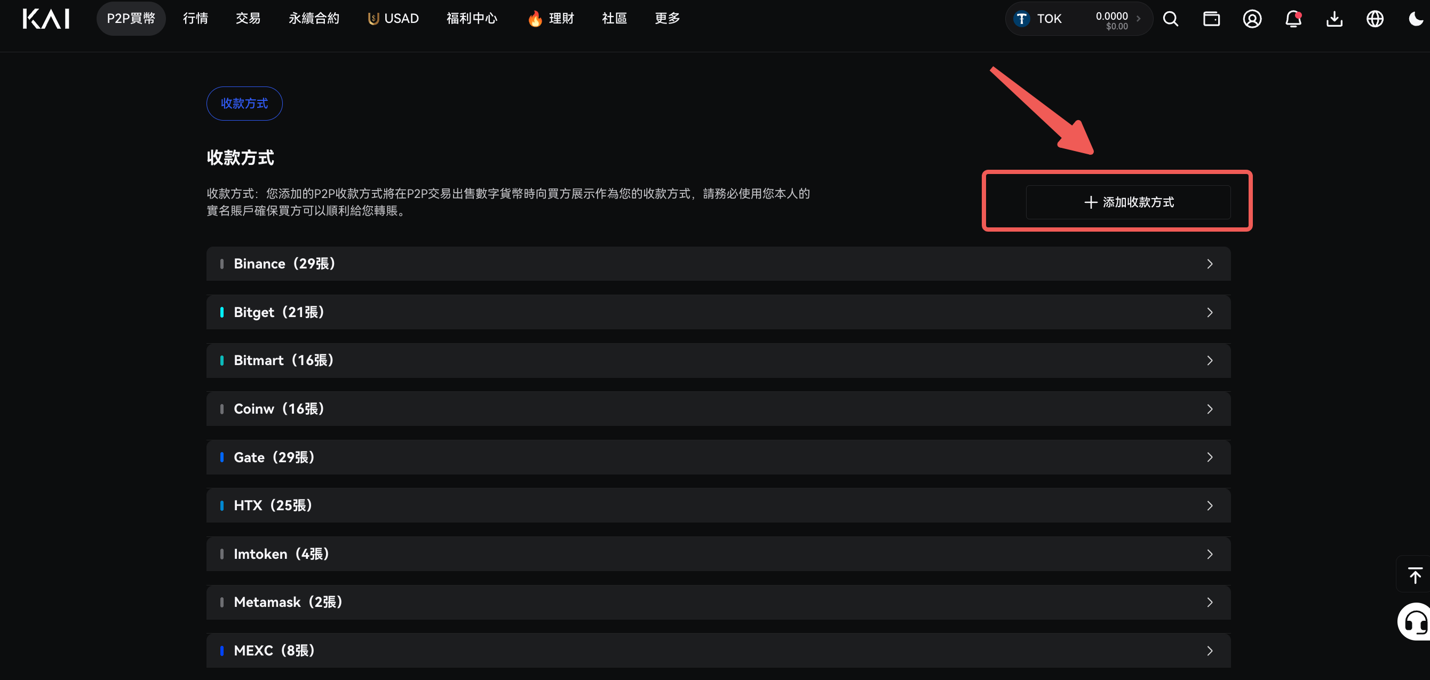
Task: Expand the Imtoken（4張）row chevron
Action: [1210, 554]
